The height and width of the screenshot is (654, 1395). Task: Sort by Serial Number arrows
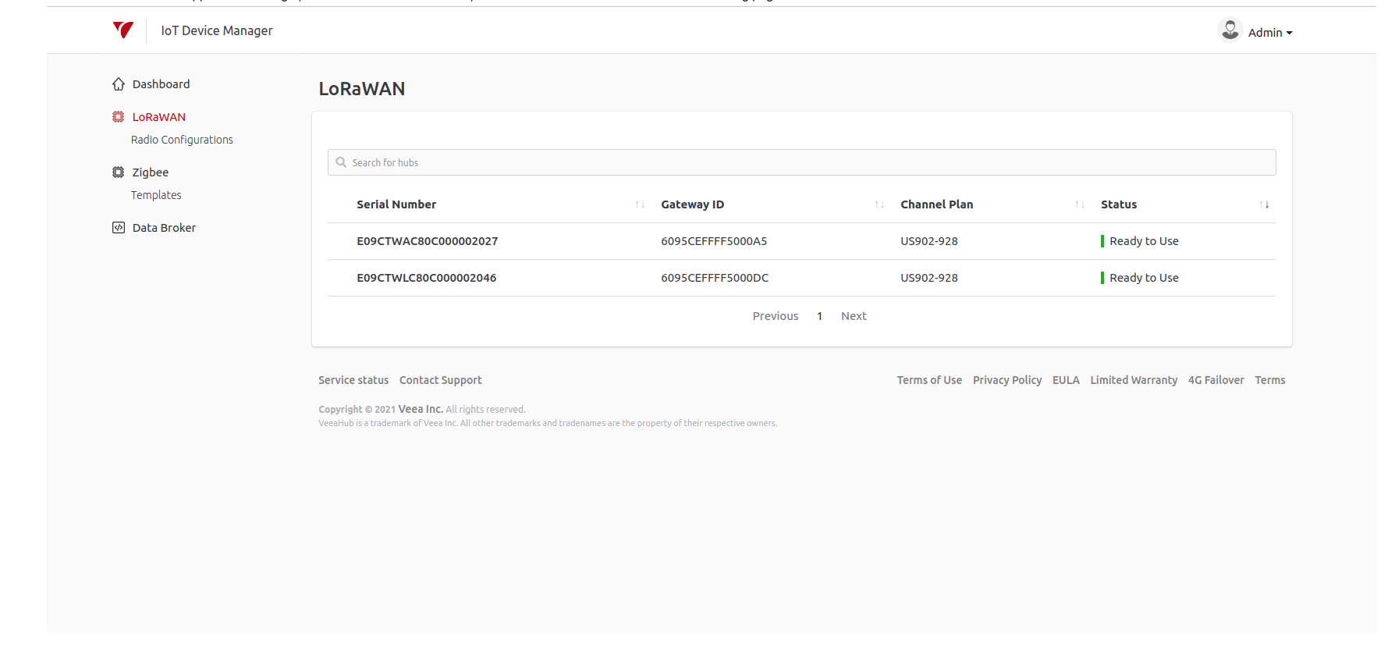(x=640, y=204)
